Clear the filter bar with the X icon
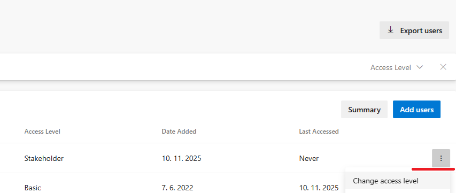Image resolution: width=456 pixels, height=193 pixels. click(x=443, y=67)
